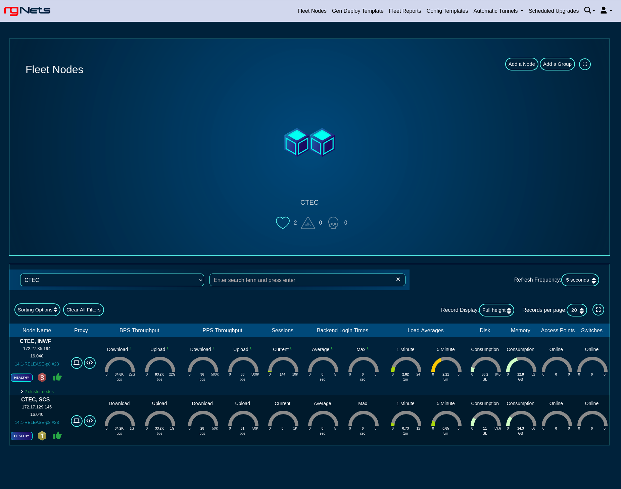The height and width of the screenshot is (489, 621).
Task: Click HEALTHY badge of CTEC, INWF
Action: click(22, 378)
